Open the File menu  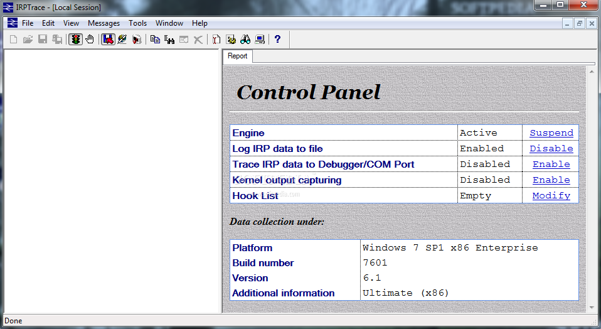(28, 23)
